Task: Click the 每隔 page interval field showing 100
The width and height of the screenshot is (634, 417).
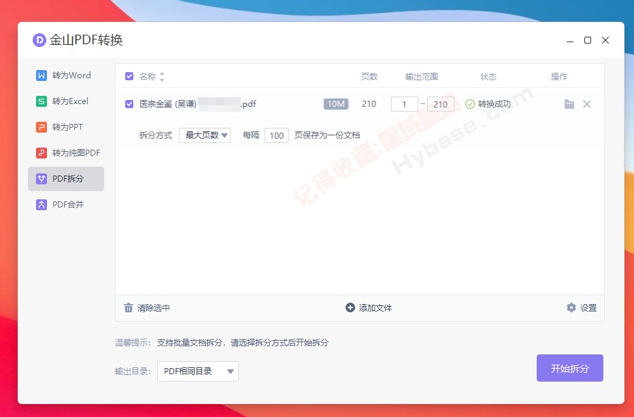Action: [x=277, y=135]
